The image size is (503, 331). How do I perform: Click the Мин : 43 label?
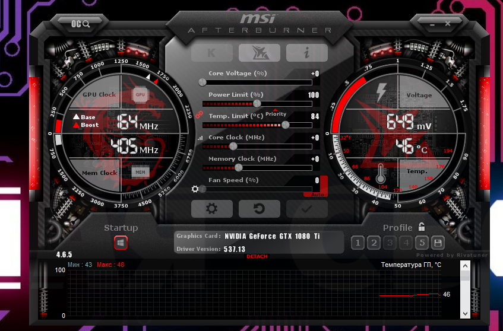coord(80,265)
